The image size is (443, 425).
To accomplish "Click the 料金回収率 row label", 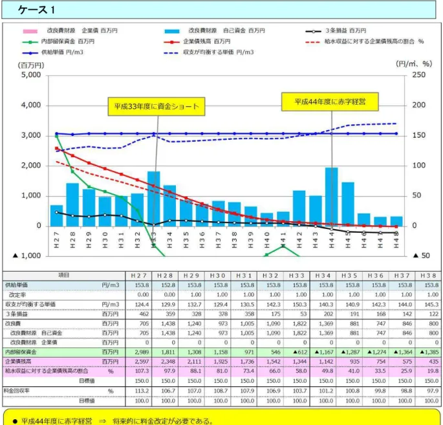I will tap(16, 391).
